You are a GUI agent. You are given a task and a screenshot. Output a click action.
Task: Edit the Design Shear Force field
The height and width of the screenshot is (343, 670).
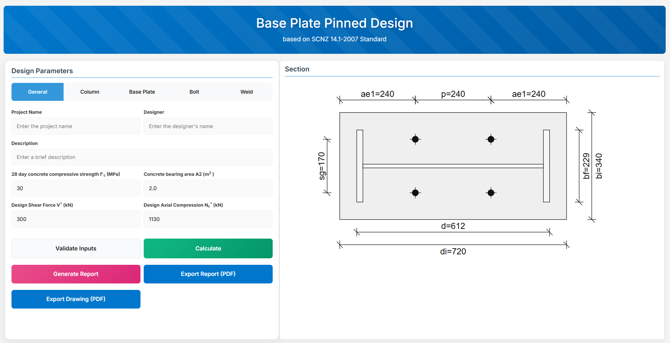point(76,219)
